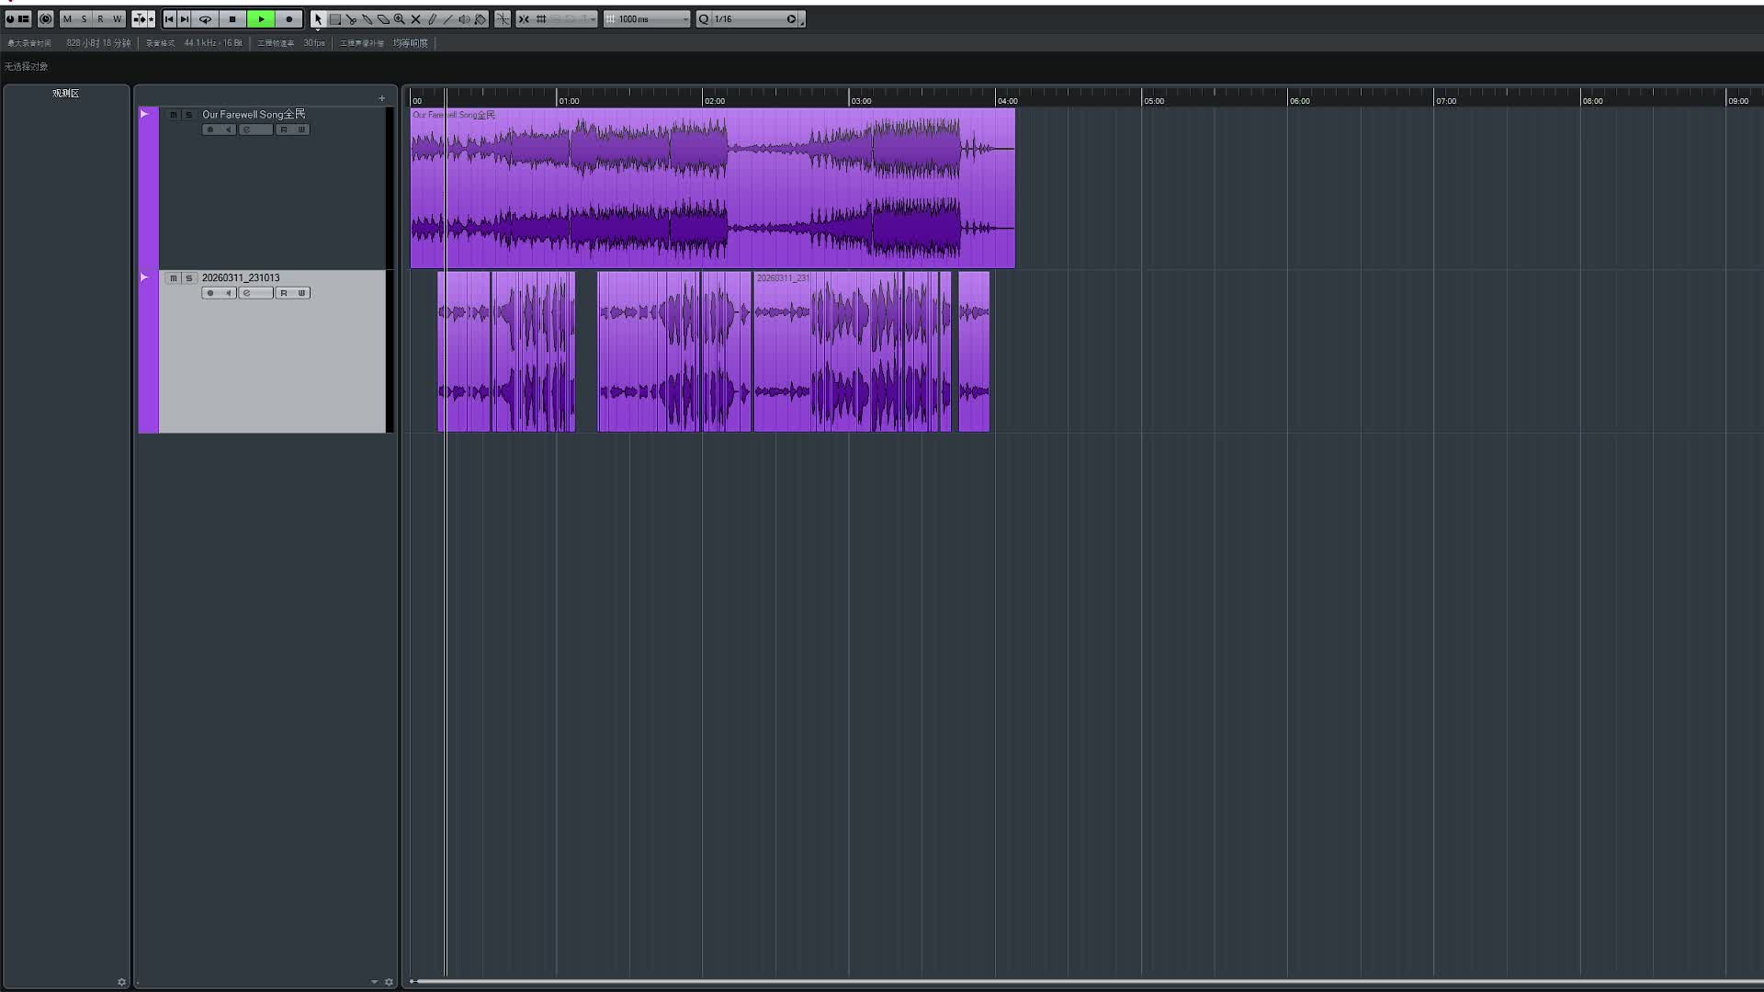The height and width of the screenshot is (992, 1764).
Task: Open the 观测区 inspector tab
Action: point(65,93)
